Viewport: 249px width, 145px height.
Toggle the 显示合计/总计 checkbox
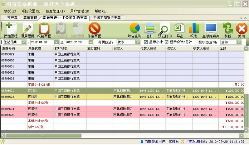coord(167,42)
